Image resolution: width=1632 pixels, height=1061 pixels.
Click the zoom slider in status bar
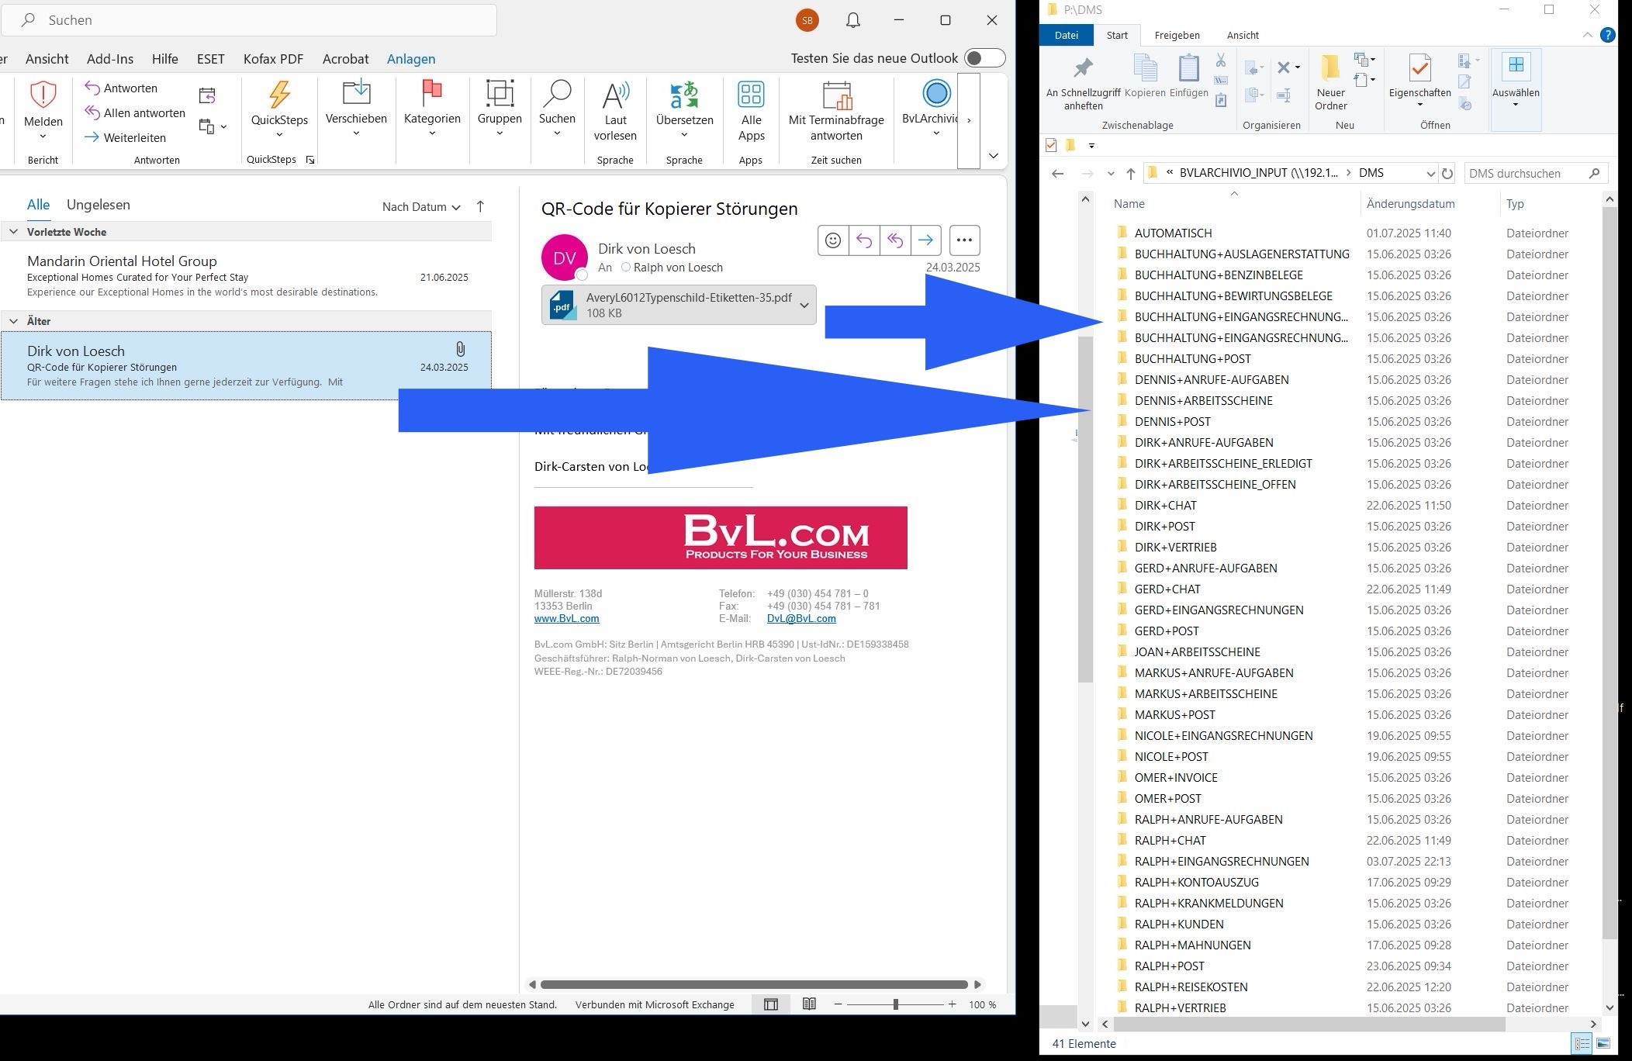point(895,1004)
